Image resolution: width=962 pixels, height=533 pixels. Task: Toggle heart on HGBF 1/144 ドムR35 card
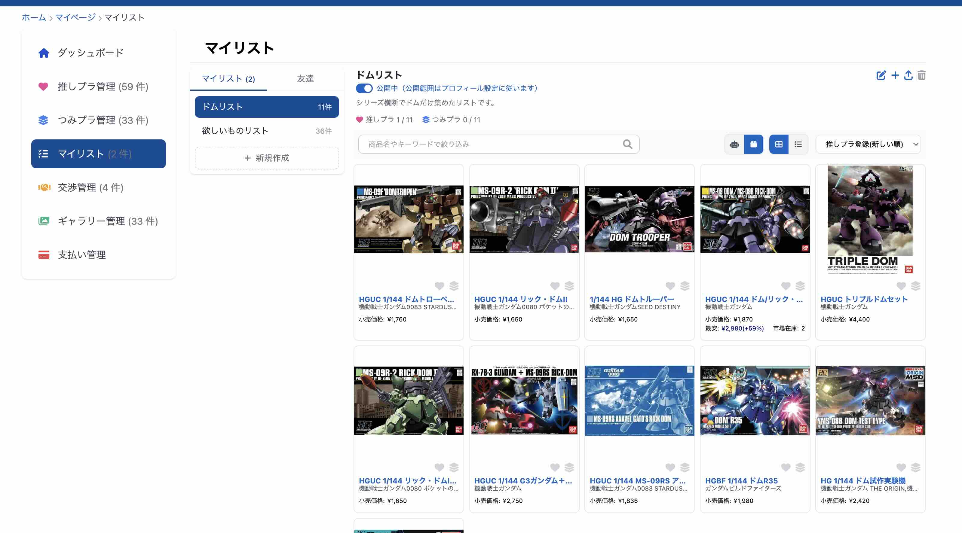tap(785, 467)
